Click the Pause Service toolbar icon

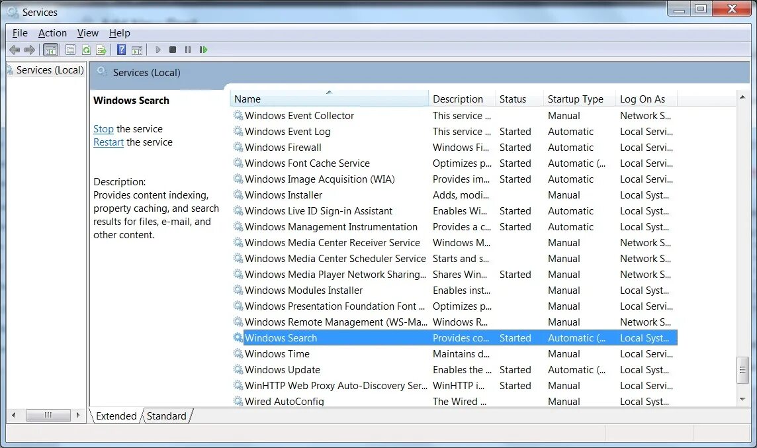point(188,50)
